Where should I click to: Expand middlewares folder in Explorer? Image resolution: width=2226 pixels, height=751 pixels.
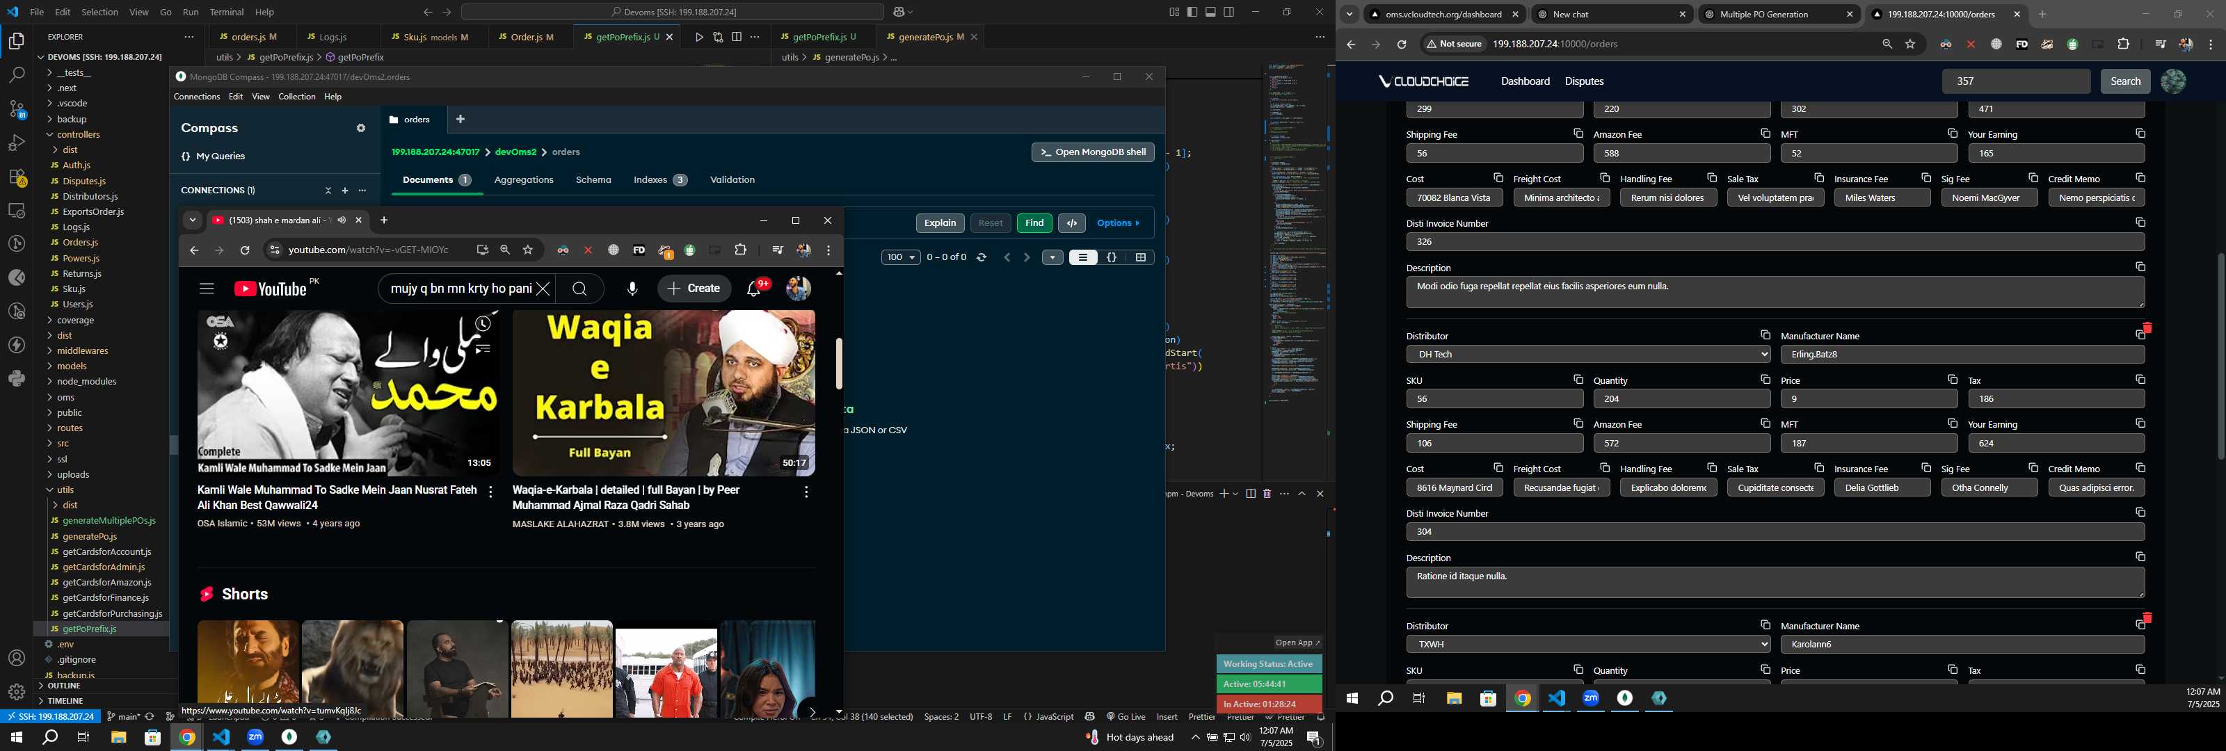point(82,351)
